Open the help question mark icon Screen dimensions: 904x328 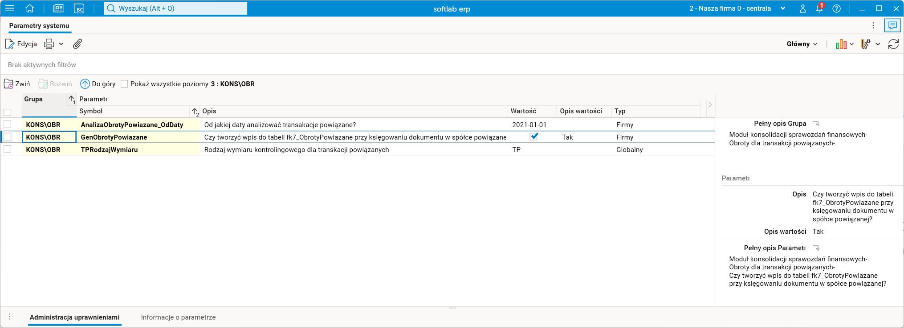tap(837, 8)
